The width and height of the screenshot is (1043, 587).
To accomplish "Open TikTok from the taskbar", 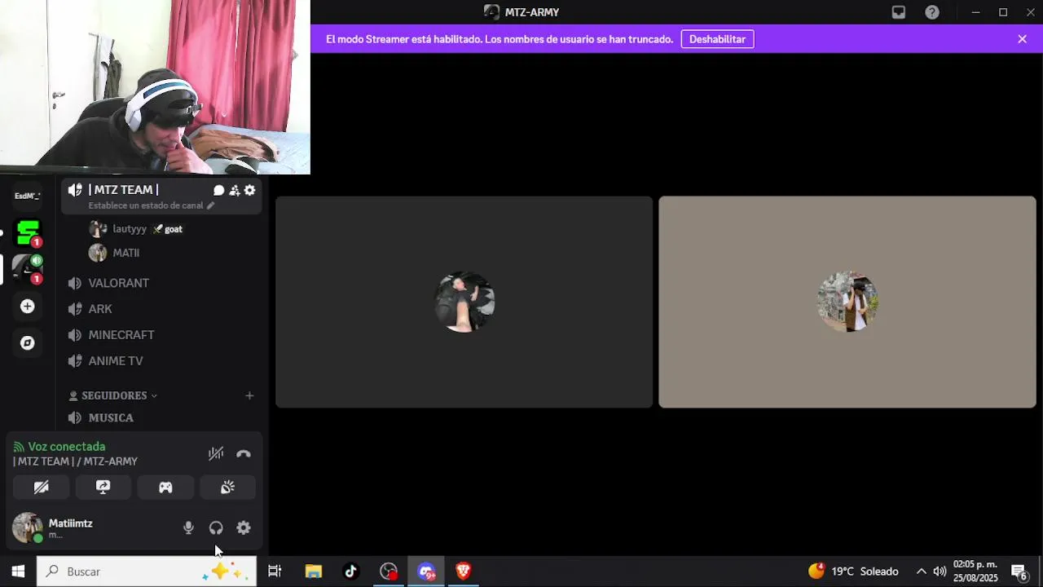I will click(x=351, y=572).
